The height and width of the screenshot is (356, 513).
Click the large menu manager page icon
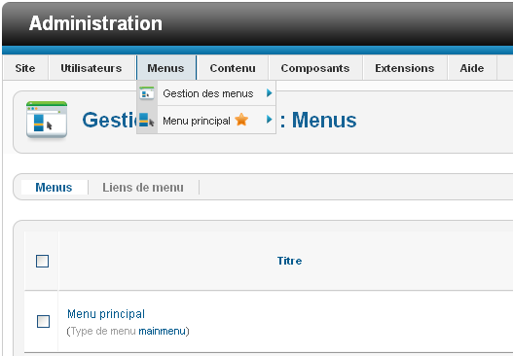[x=47, y=120]
